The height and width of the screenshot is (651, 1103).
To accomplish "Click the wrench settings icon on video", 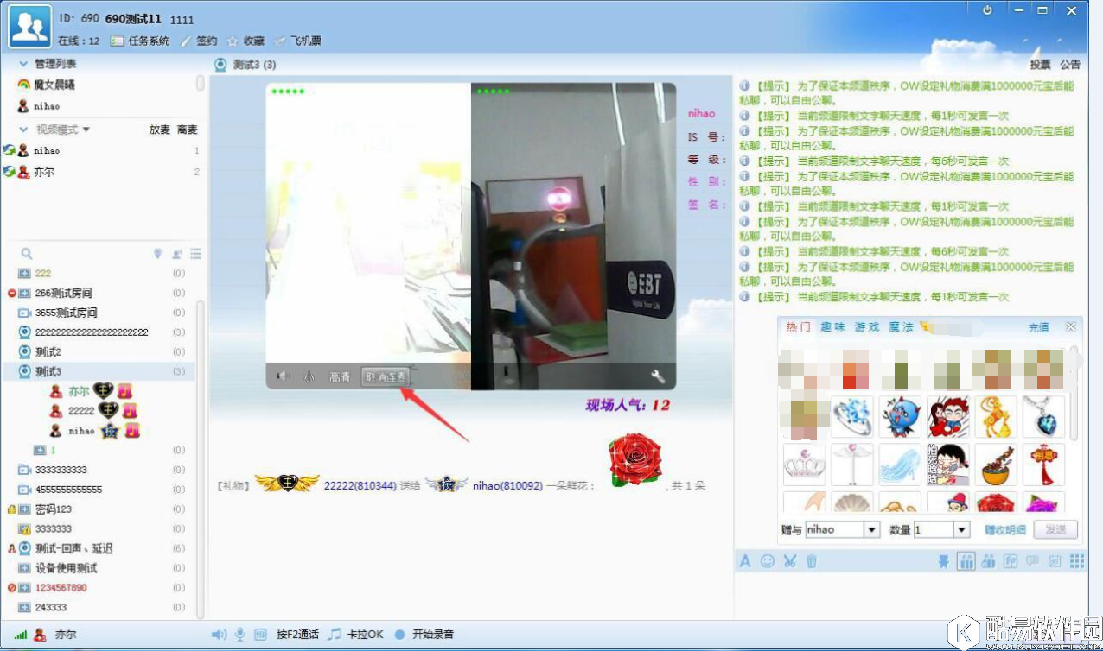I will pyautogui.click(x=657, y=376).
